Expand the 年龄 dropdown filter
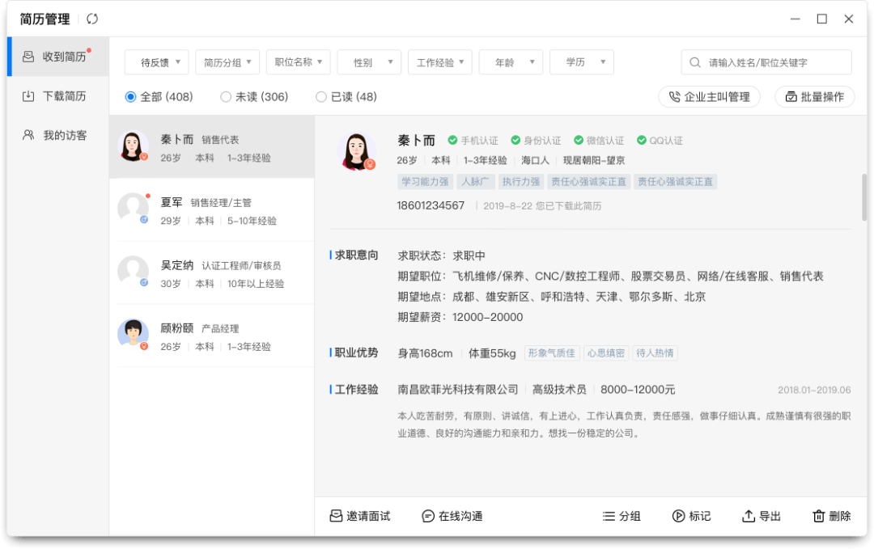The height and width of the screenshot is (549, 874). point(511,62)
